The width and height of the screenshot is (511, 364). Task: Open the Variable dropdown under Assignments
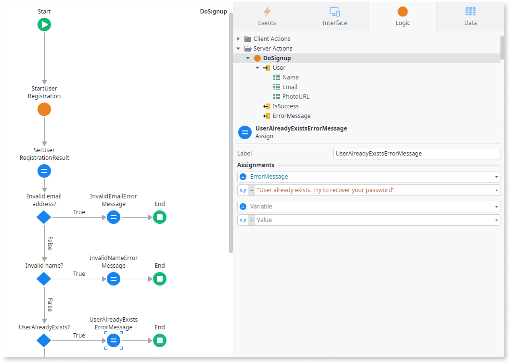click(496, 207)
